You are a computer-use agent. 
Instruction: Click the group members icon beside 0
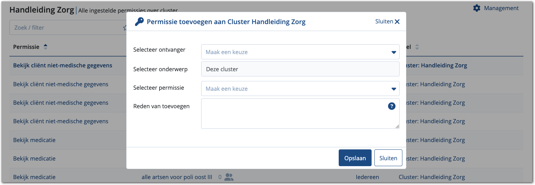click(229, 177)
